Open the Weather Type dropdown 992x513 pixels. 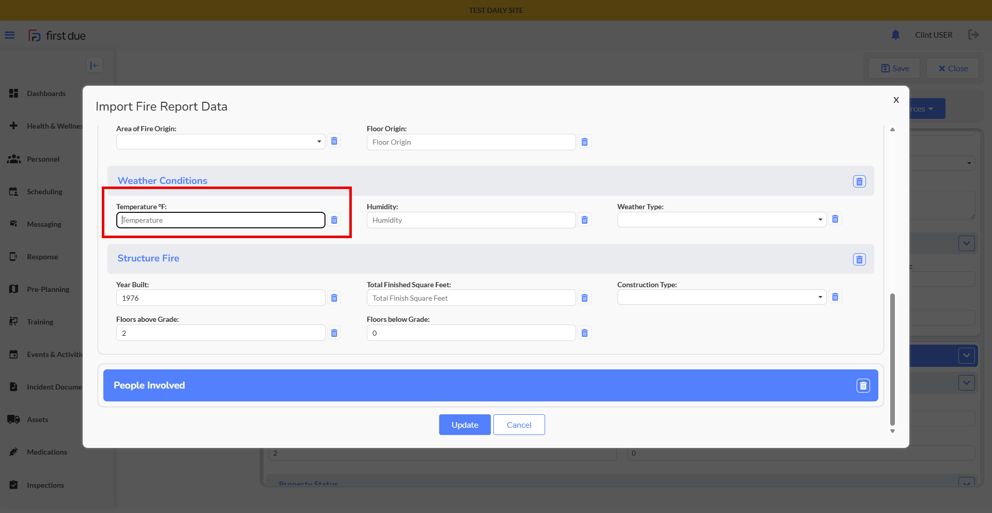(721, 220)
